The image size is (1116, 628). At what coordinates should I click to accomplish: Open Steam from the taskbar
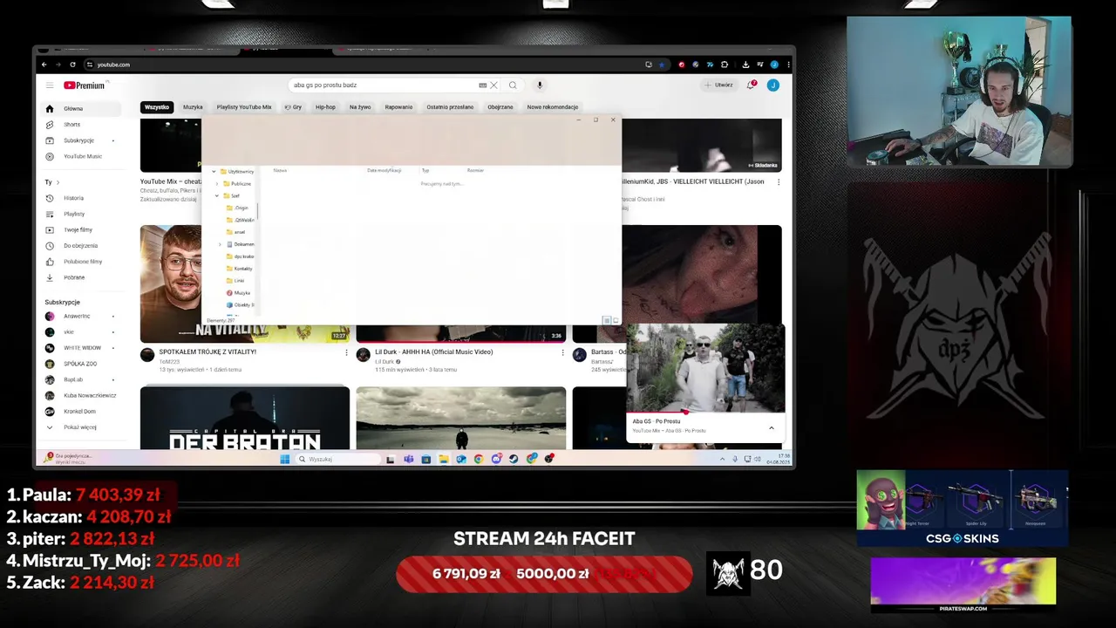[514, 459]
